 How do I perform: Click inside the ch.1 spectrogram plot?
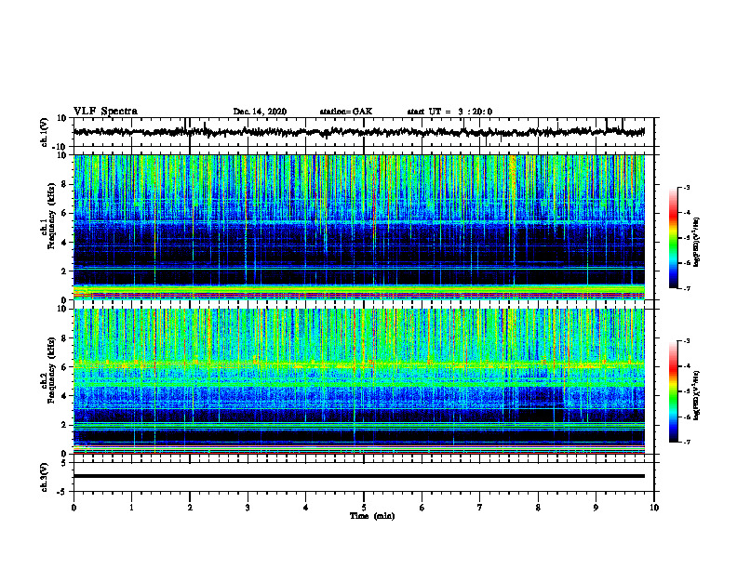(x=359, y=227)
